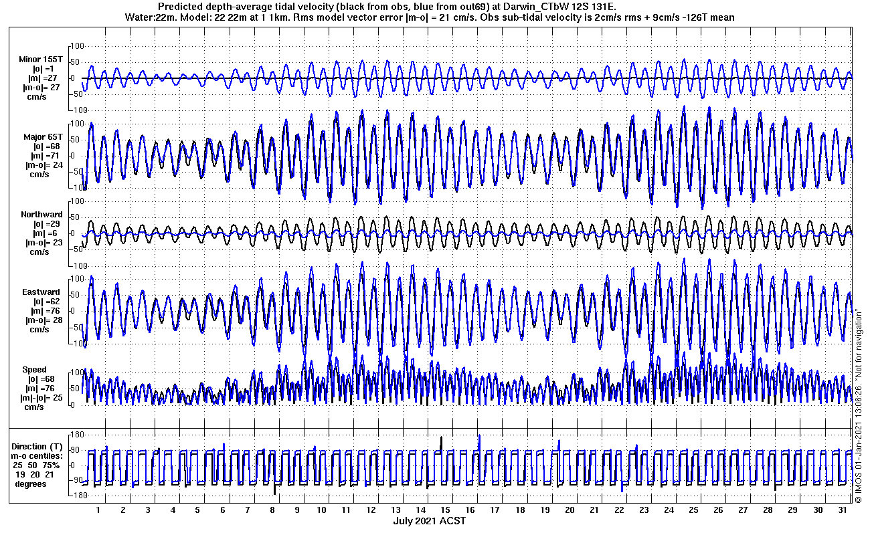Click the Minor 155T panel label
This screenshot has width=870, height=535.
40,60
